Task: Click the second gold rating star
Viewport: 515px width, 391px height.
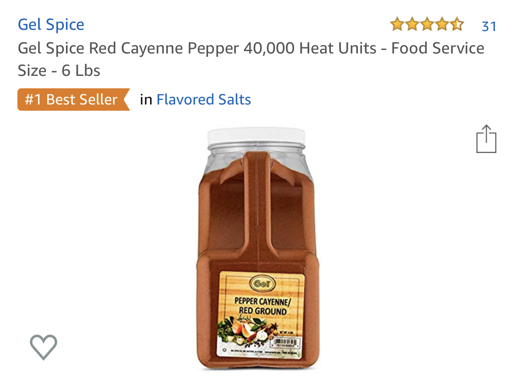Action: click(x=412, y=25)
